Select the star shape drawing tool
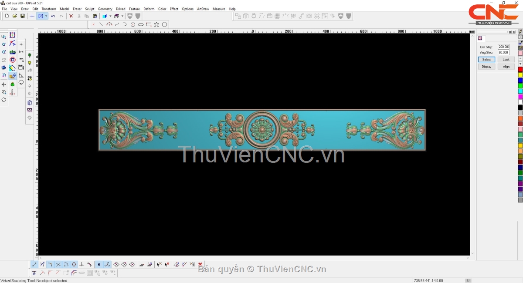The width and height of the screenshot is (523, 283). [x=156, y=24]
